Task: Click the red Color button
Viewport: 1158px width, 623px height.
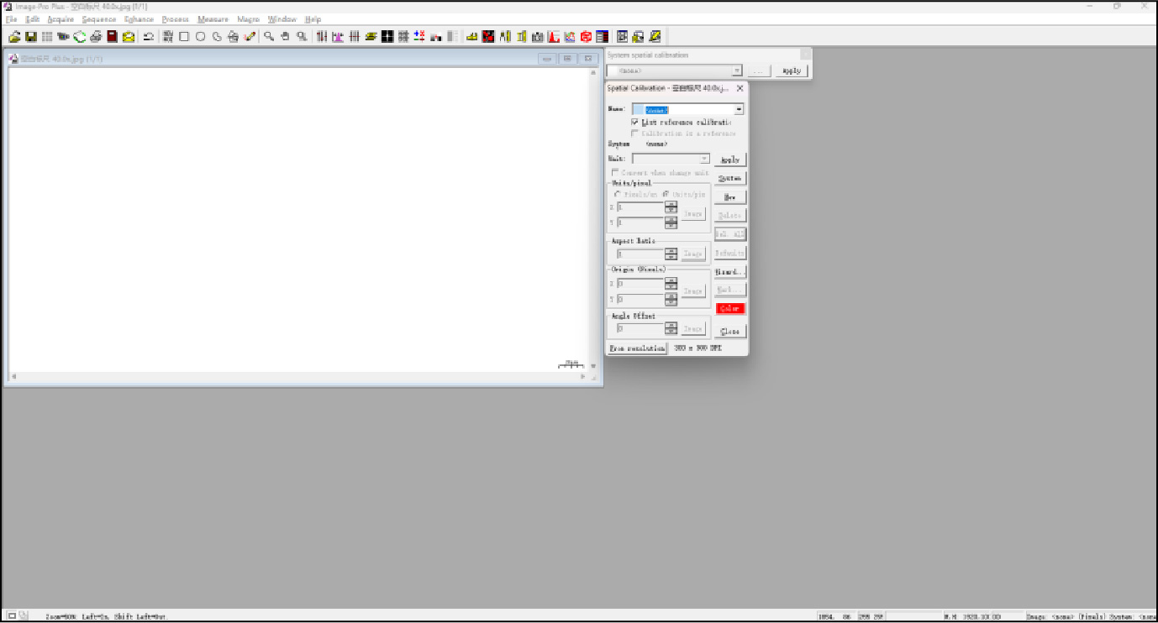Action: pyautogui.click(x=729, y=309)
